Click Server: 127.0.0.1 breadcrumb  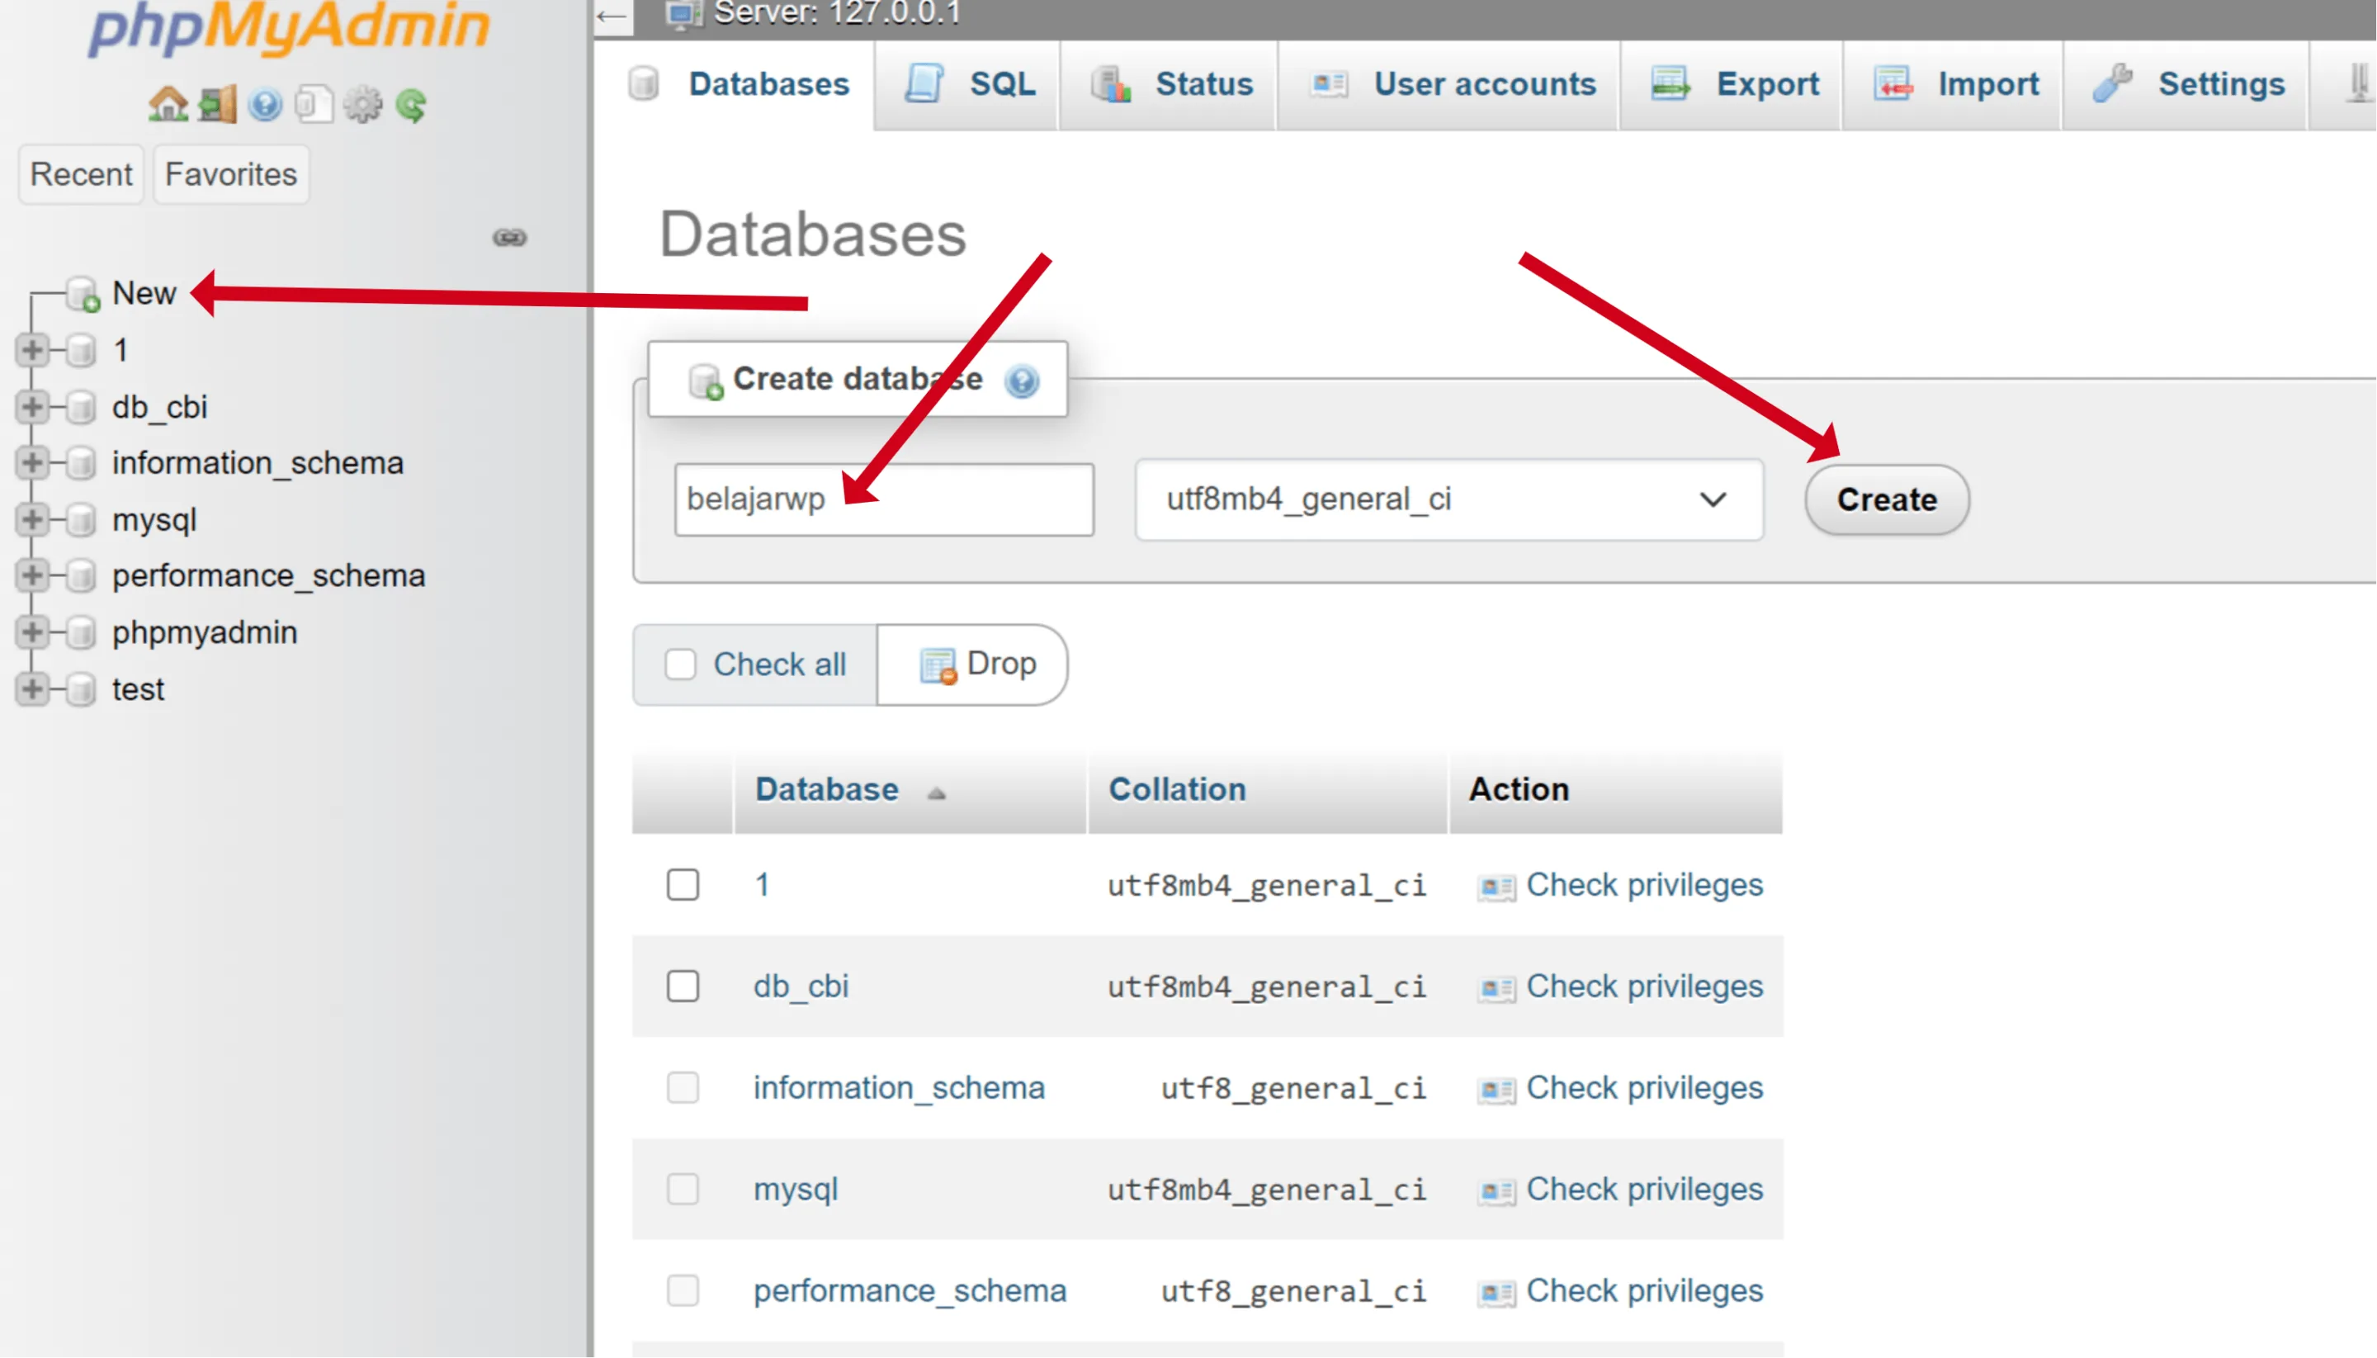click(x=836, y=13)
